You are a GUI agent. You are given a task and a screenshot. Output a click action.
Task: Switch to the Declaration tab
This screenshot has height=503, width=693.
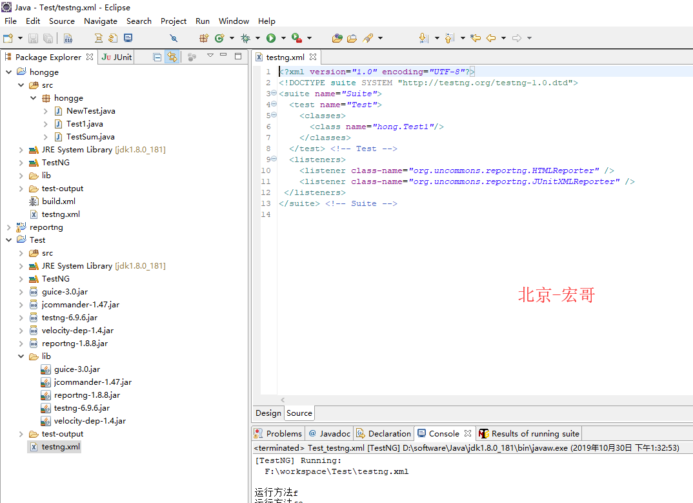coord(384,433)
